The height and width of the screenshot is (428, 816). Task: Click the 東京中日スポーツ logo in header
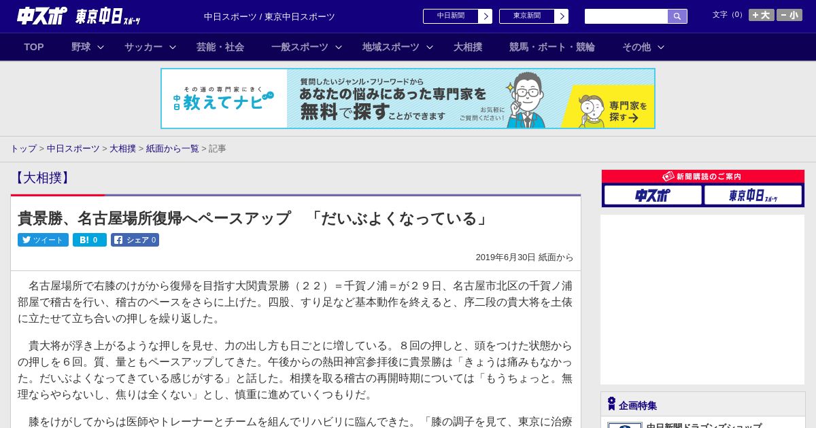[x=108, y=16]
